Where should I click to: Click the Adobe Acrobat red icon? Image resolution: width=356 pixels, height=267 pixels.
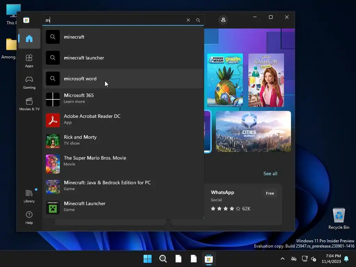pyautogui.click(x=53, y=120)
